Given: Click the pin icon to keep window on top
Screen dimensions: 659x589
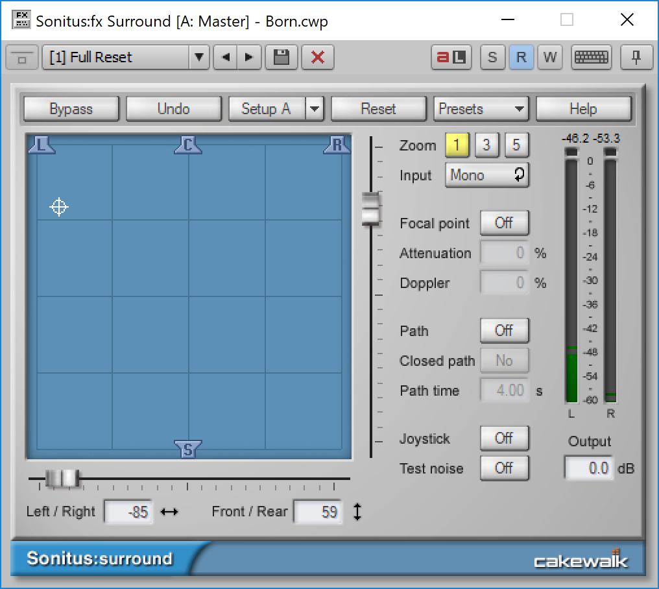Looking at the screenshot, I should coord(636,57).
